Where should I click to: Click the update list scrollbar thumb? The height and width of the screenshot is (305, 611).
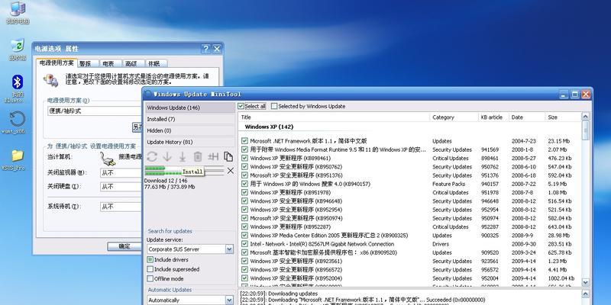[586, 130]
